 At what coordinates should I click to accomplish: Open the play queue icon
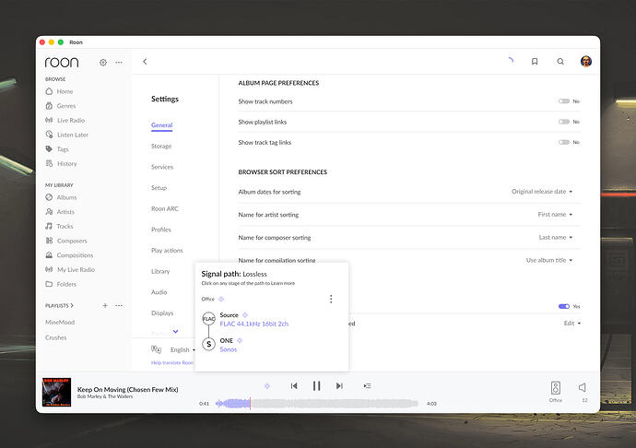pos(367,386)
